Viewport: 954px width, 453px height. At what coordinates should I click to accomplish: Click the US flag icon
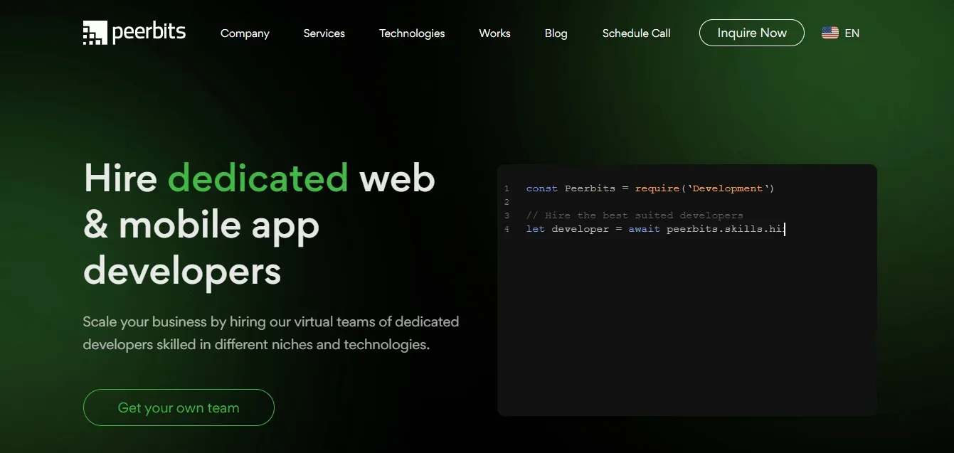pos(830,33)
